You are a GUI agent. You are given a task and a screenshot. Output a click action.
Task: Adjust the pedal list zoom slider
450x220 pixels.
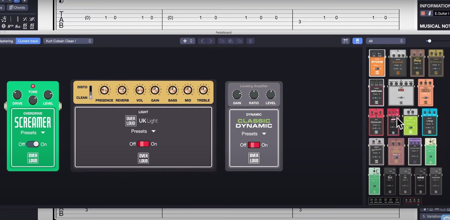tap(429, 41)
